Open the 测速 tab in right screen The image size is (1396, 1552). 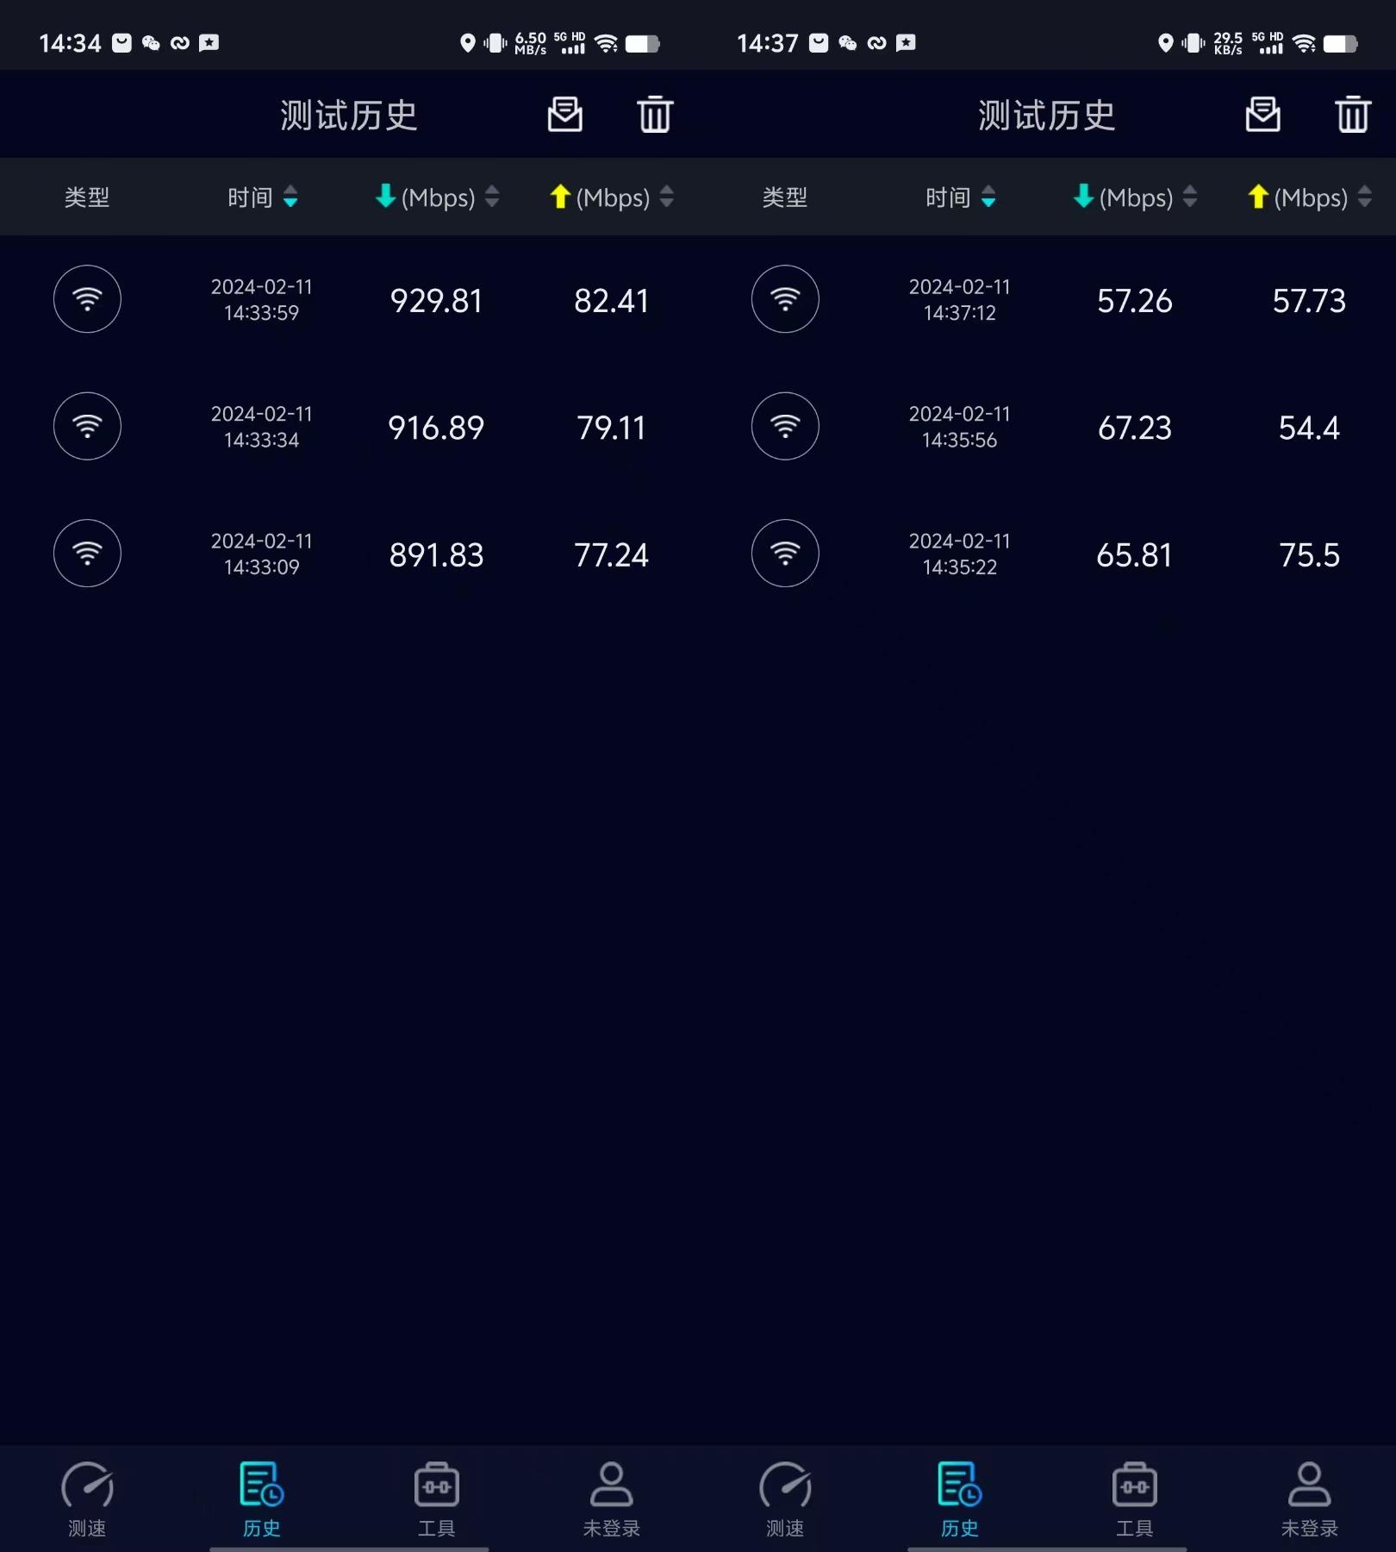click(x=785, y=1500)
